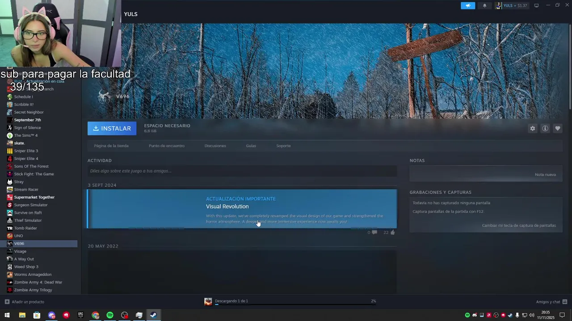Click the Steam taskbar icon
The width and height of the screenshot is (572, 321).
coord(153,315)
